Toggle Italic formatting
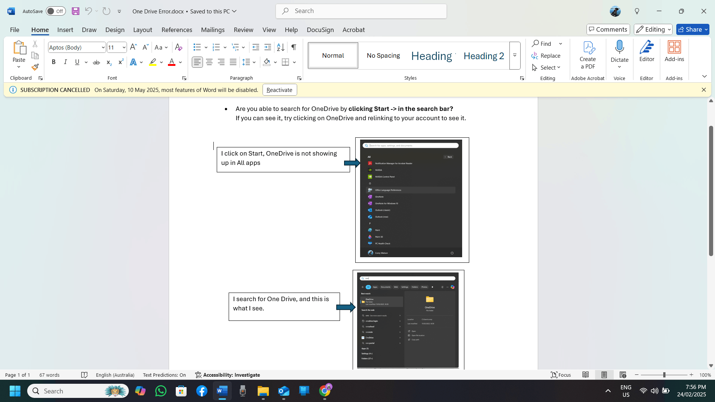 tap(66, 62)
